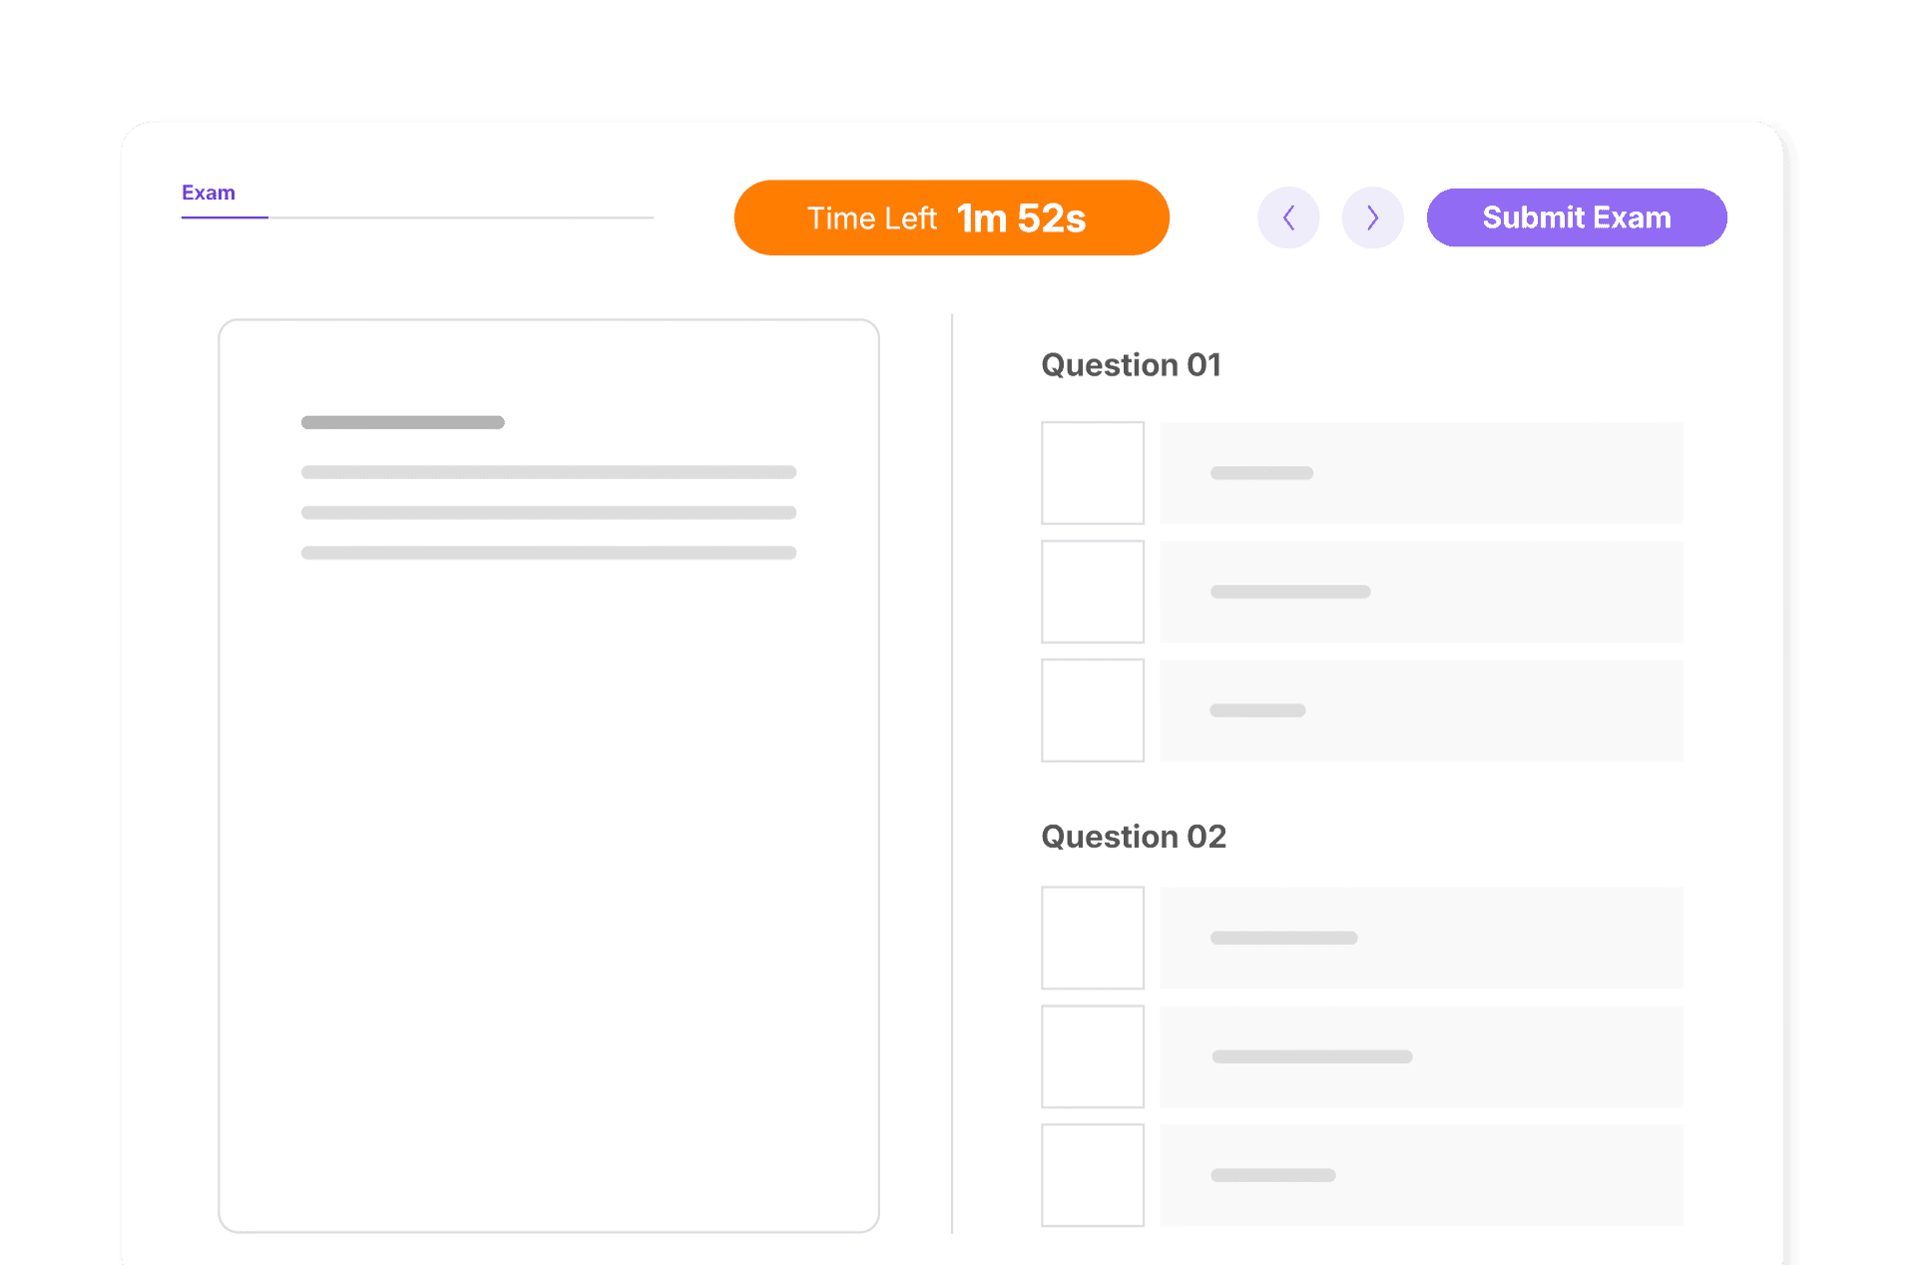Click the Question 02 heading
The image size is (1916, 1265).
[x=1134, y=836]
